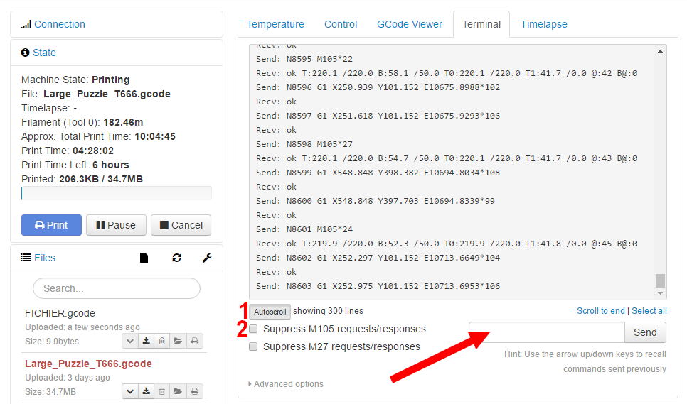Viewport: 687px width, 404px height.
Task: Expand additional info for Large_Puzzle_T666.gcode
Action: (x=130, y=391)
